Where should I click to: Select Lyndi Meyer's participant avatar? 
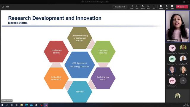183,70
